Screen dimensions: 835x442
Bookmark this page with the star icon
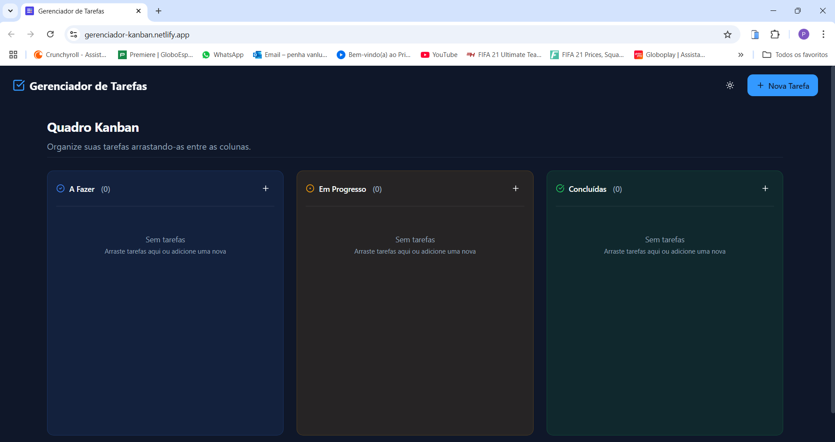click(727, 34)
